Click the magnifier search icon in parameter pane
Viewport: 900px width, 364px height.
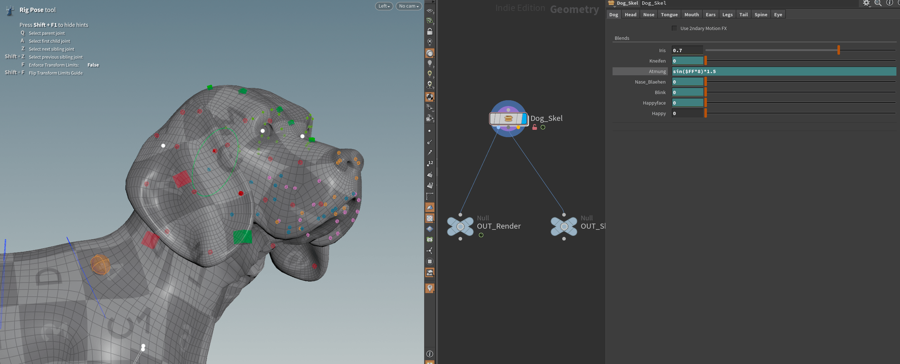click(x=878, y=3)
